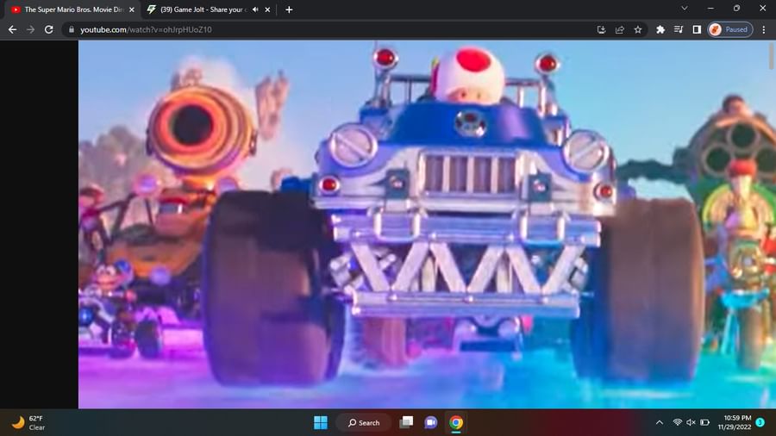Click the youtube.com address bar
The width and height of the screenshot is (776, 436).
pos(327,29)
